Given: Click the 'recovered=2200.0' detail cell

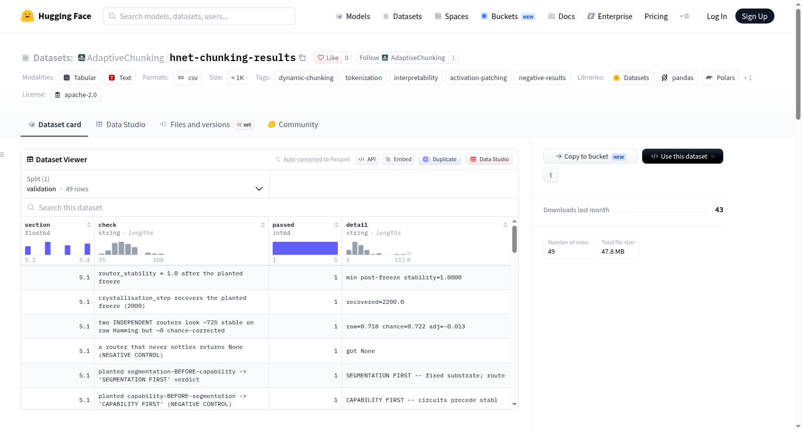Looking at the screenshot, I should 427,302.
